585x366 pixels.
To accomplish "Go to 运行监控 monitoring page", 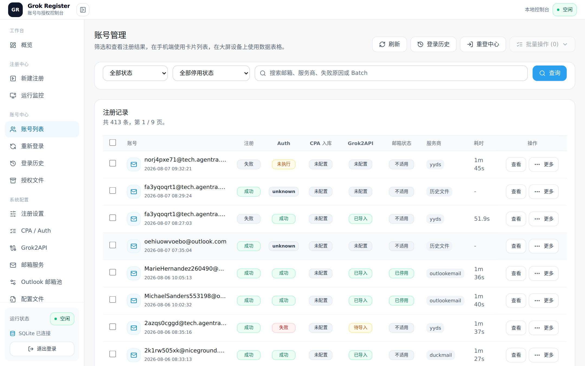I will (42, 95).
